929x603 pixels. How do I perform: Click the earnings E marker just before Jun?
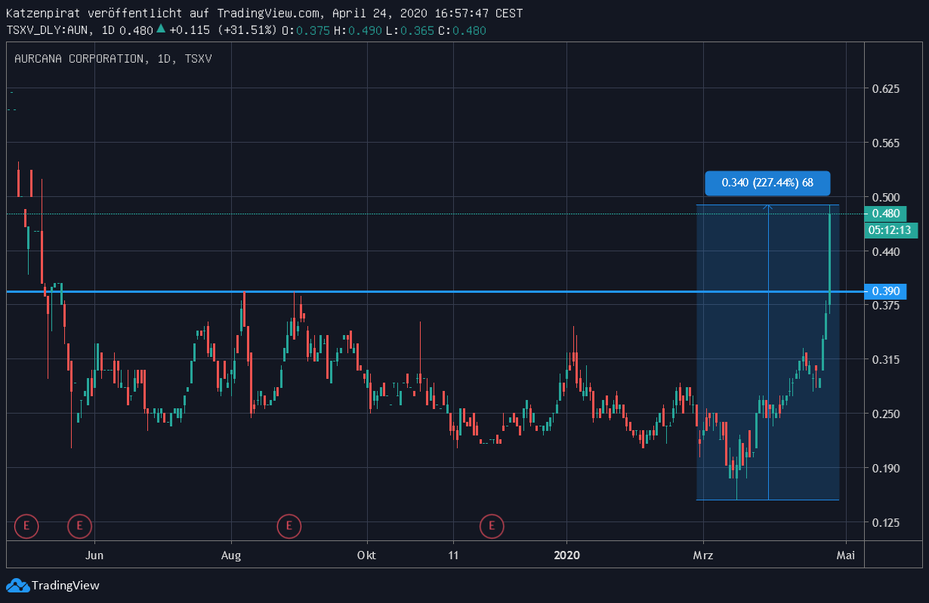point(79,525)
